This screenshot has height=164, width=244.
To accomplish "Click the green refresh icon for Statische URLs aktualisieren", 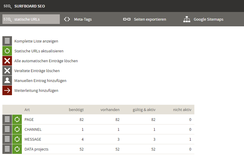I will (7, 51).
